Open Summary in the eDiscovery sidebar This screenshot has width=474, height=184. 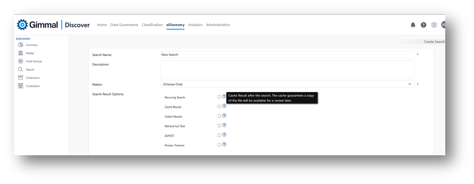point(31,45)
